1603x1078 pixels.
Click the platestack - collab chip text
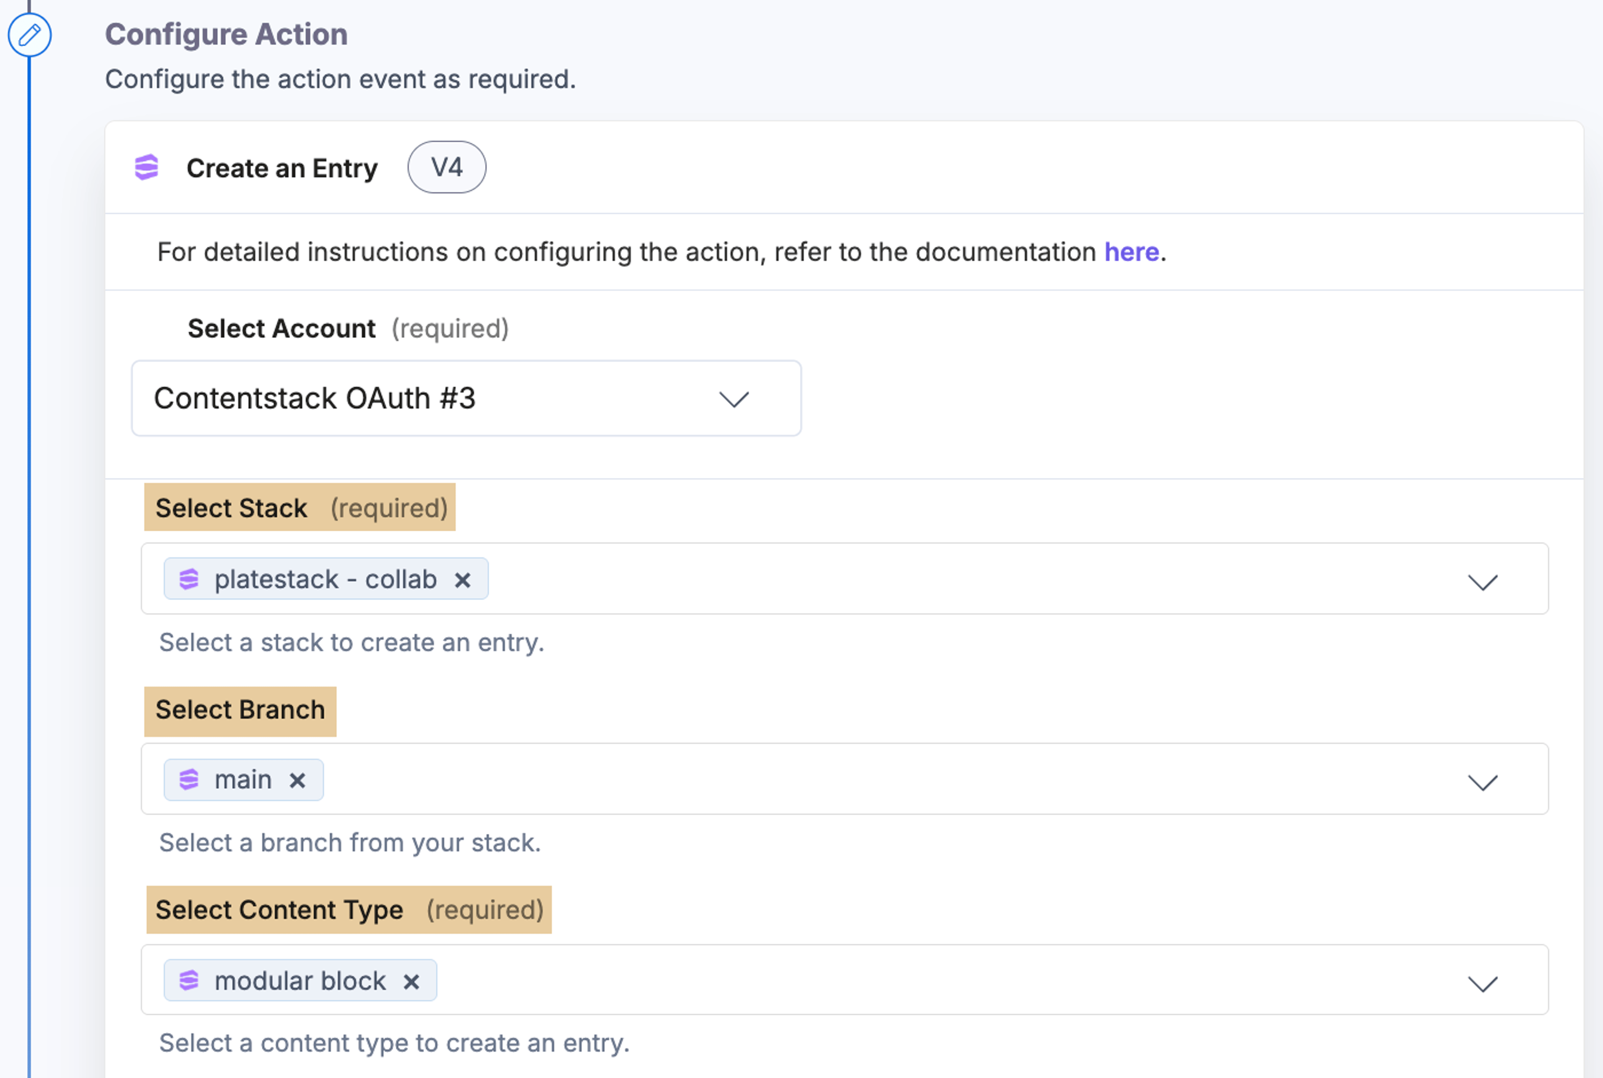[326, 580]
